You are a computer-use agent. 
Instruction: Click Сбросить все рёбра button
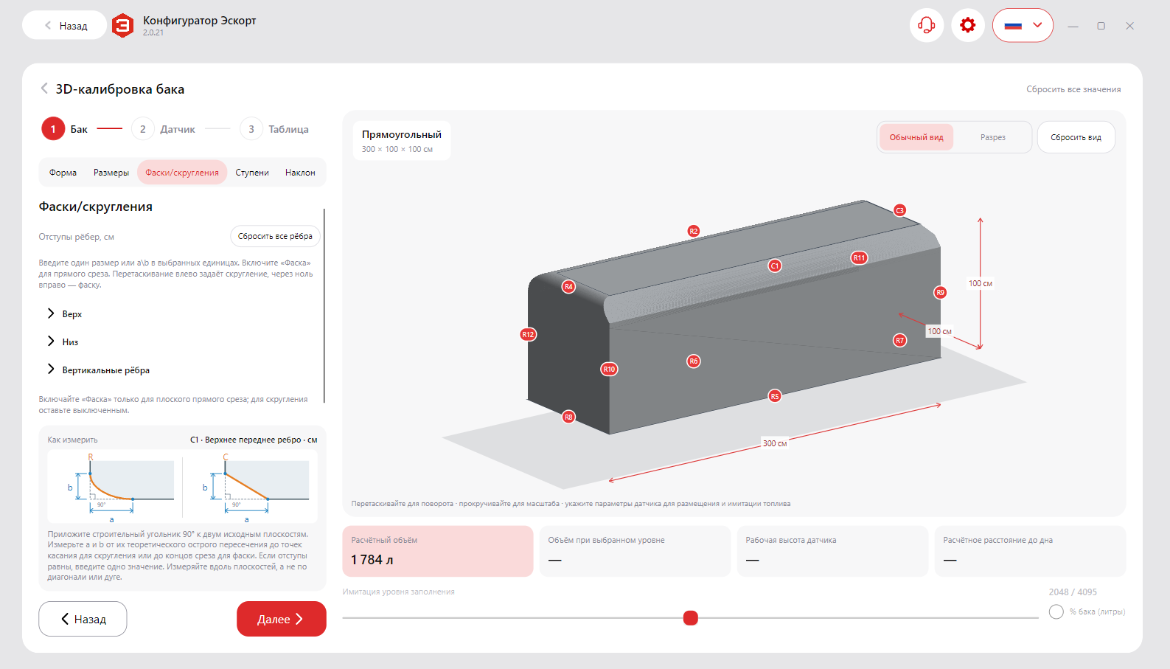275,236
